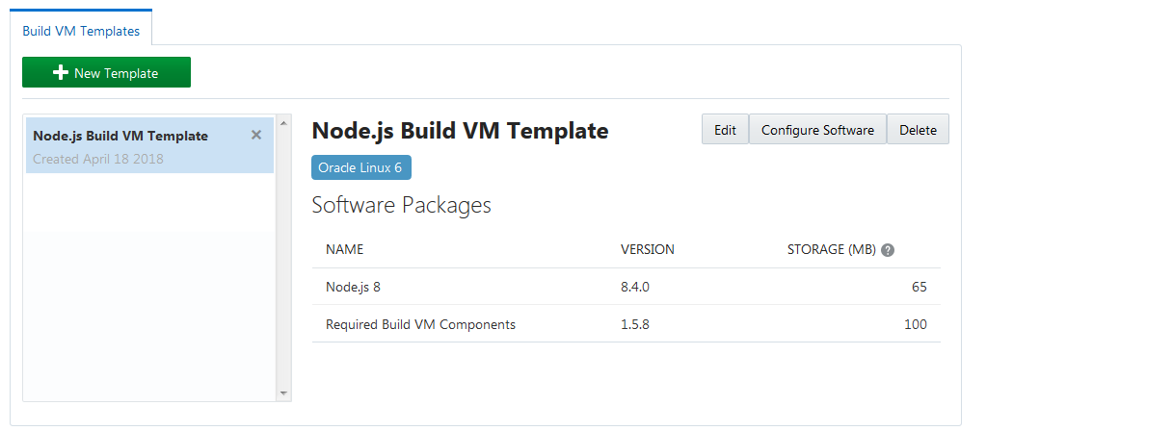Click the Delete button
This screenshot has width=1173, height=431.
tap(918, 130)
